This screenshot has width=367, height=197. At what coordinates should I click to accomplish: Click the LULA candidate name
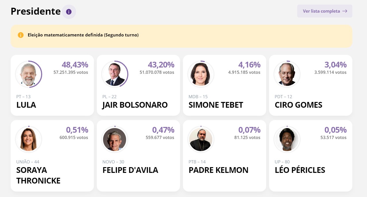point(26,105)
